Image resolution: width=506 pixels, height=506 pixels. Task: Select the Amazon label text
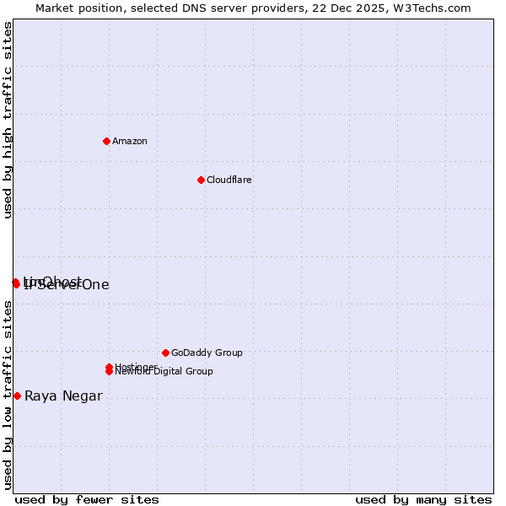(130, 142)
